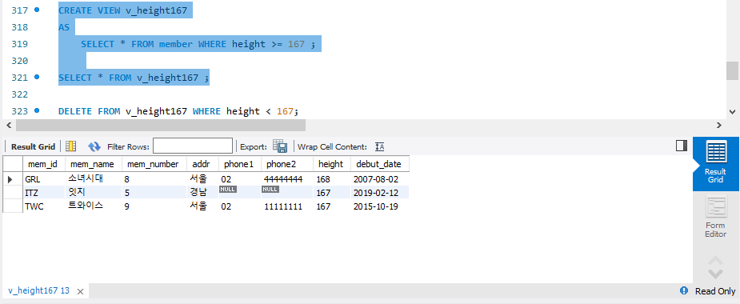Move down through the result panel chevrons

pyautogui.click(x=715, y=274)
